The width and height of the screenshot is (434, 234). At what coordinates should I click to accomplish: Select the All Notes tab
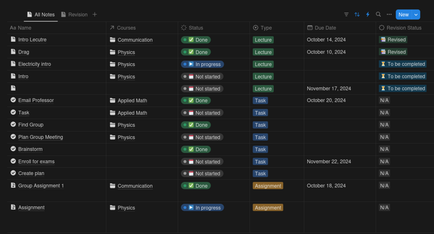pyautogui.click(x=41, y=14)
